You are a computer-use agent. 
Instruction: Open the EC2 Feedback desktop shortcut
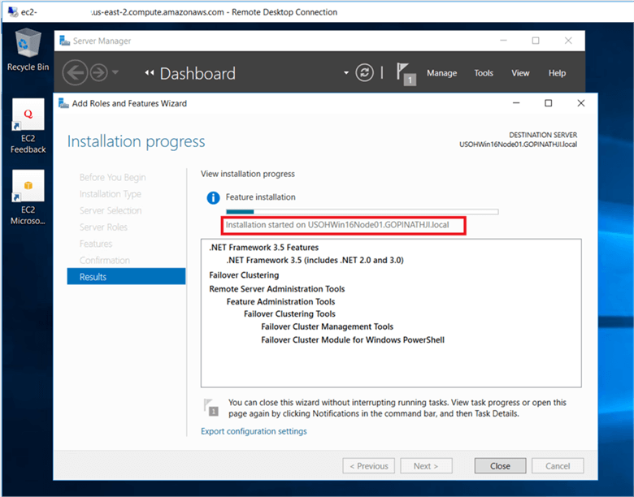coord(28,127)
